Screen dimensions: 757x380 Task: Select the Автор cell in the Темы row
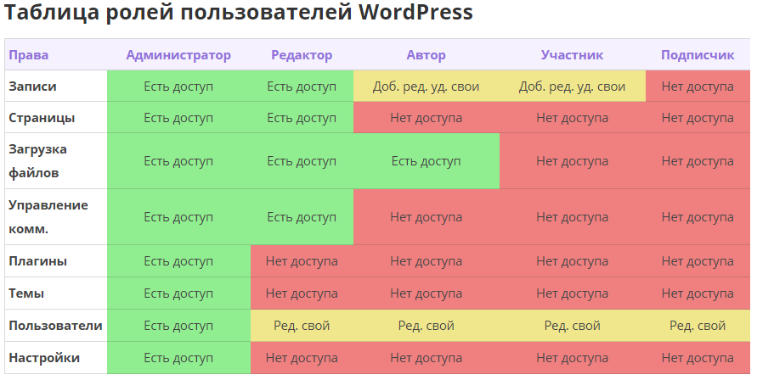[427, 293]
